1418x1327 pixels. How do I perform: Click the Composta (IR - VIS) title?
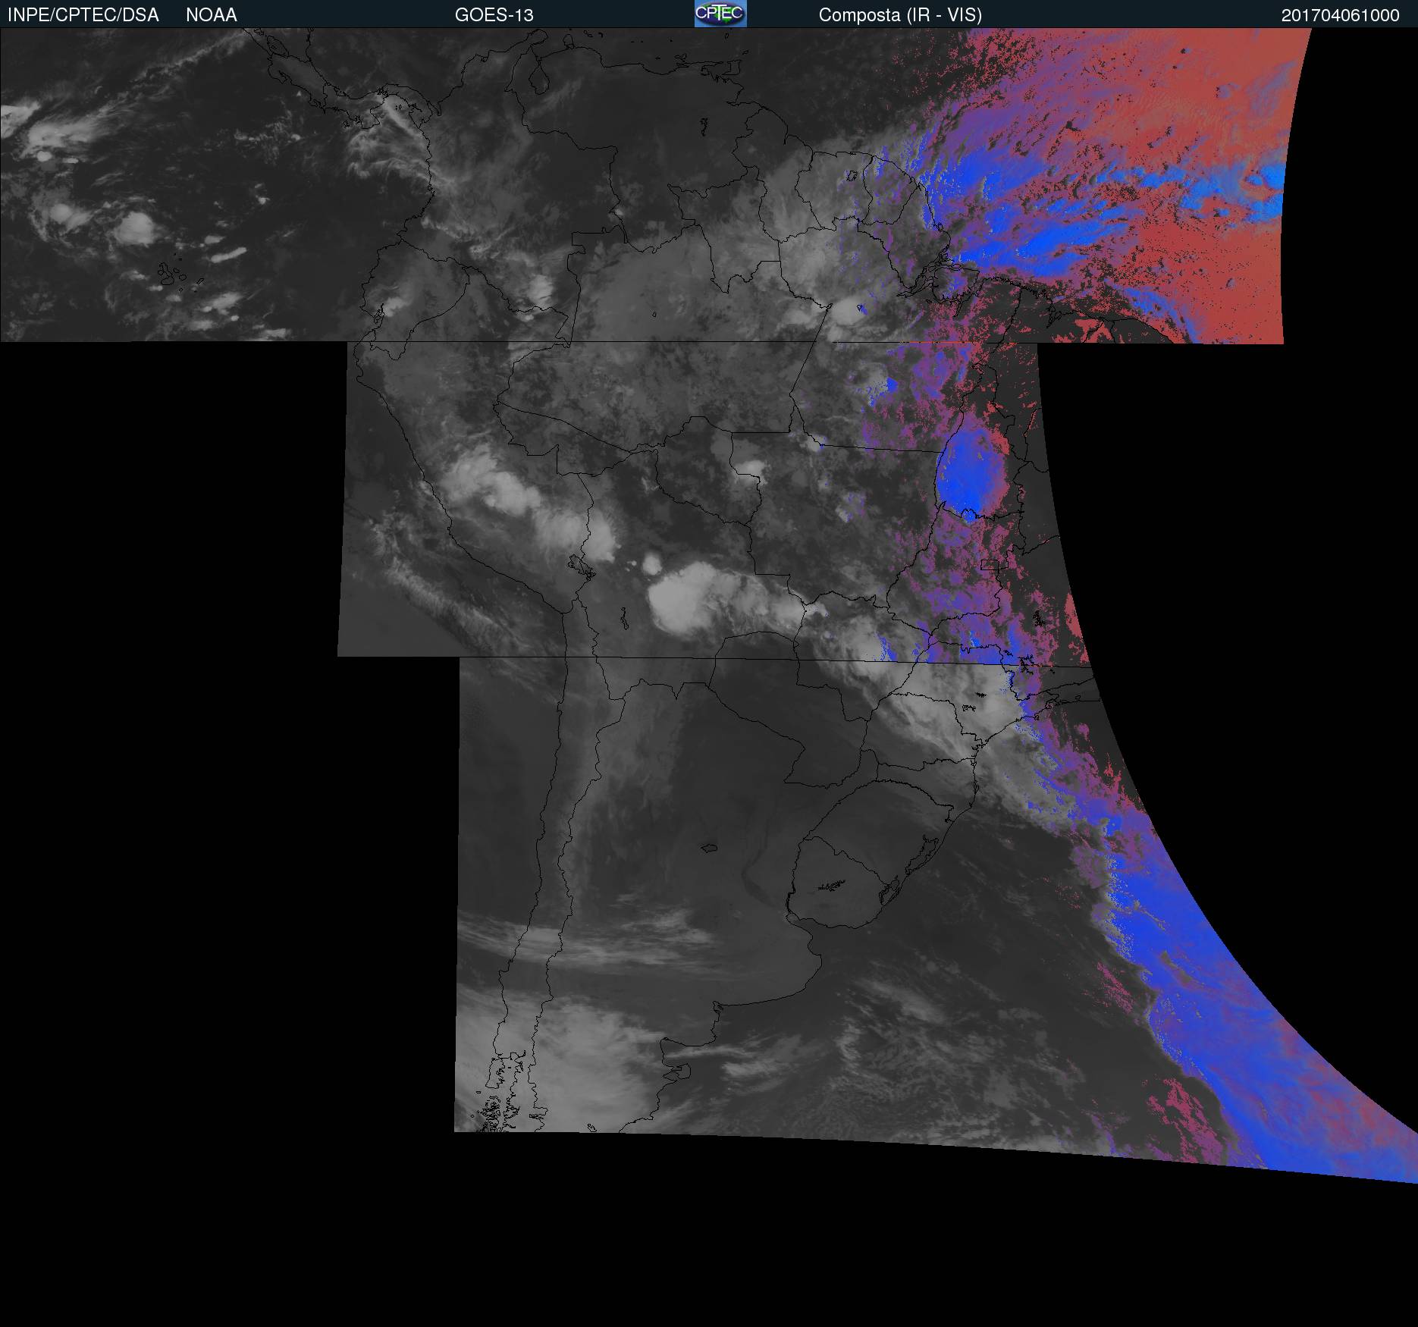pos(900,15)
